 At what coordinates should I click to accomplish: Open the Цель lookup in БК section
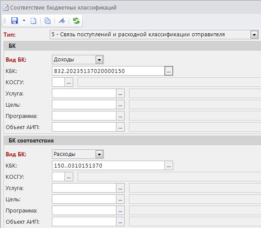coord(121,104)
